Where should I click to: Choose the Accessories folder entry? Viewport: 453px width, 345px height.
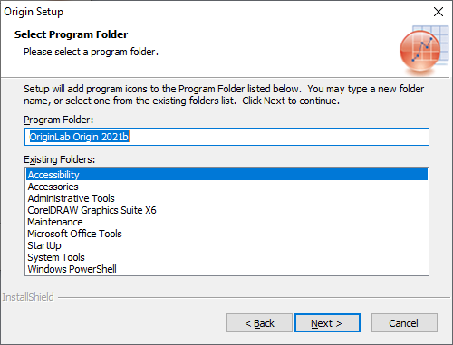(x=227, y=187)
